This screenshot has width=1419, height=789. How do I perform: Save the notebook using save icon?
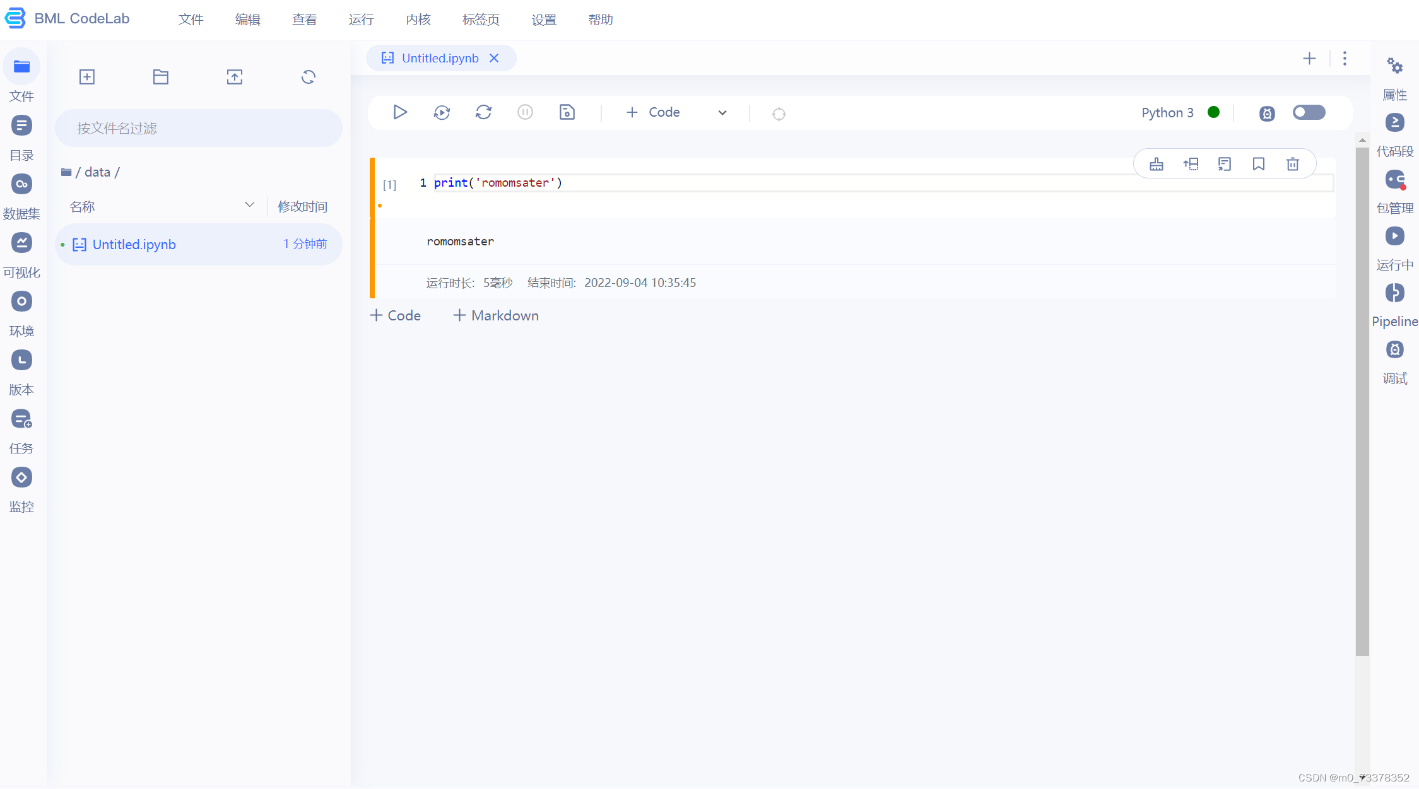pos(567,112)
